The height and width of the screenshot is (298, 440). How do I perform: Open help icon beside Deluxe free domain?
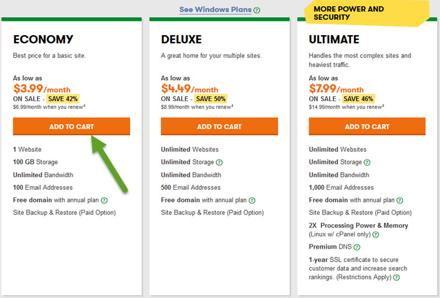tap(252, 200)
